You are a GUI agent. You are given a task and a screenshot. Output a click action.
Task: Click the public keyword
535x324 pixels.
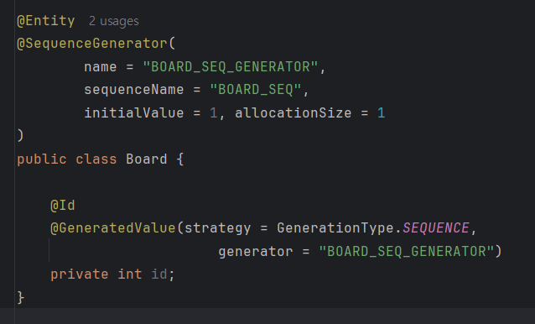click(42, 159)
